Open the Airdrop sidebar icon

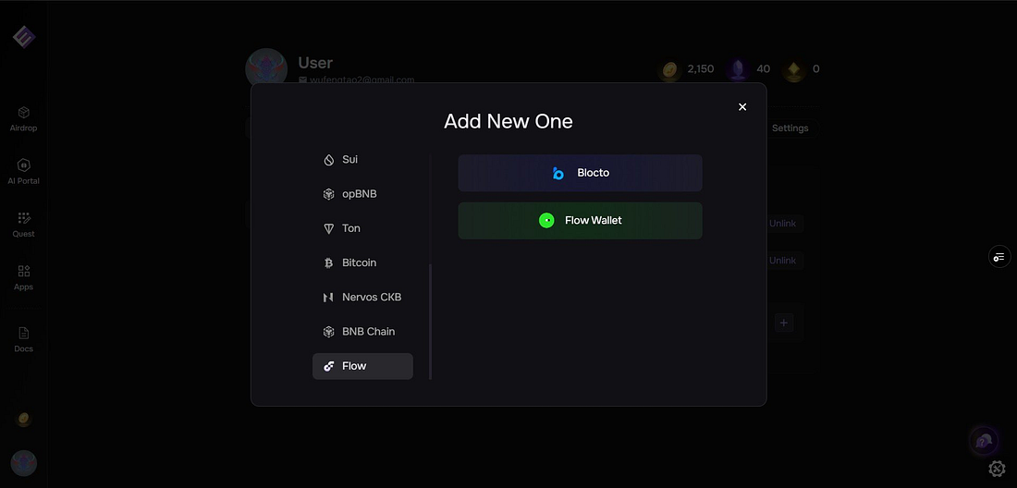(x=23, y=118)
